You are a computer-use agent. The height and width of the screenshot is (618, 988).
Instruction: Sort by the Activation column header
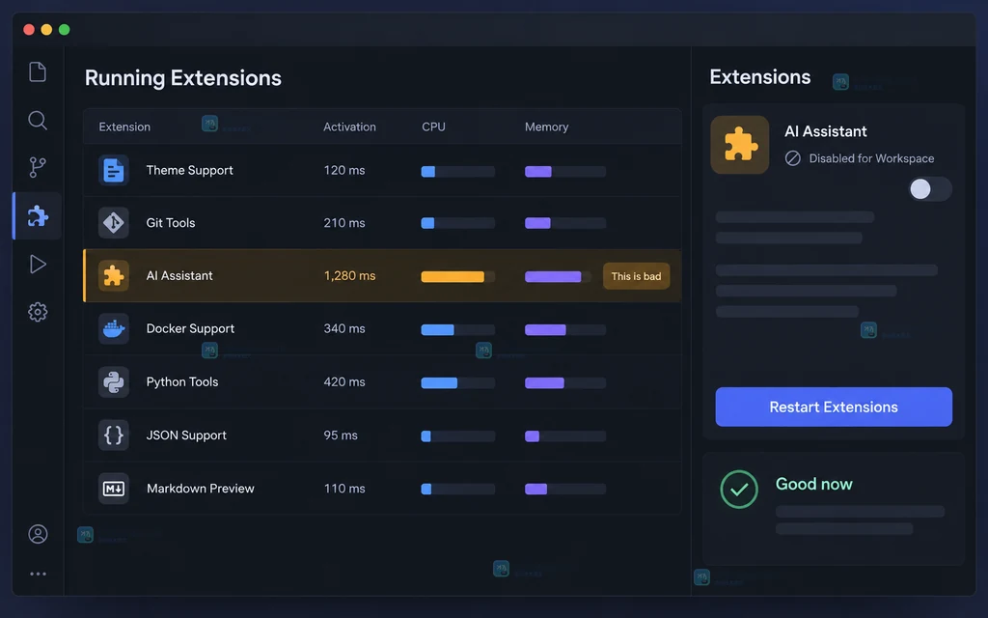pos(349,126)
